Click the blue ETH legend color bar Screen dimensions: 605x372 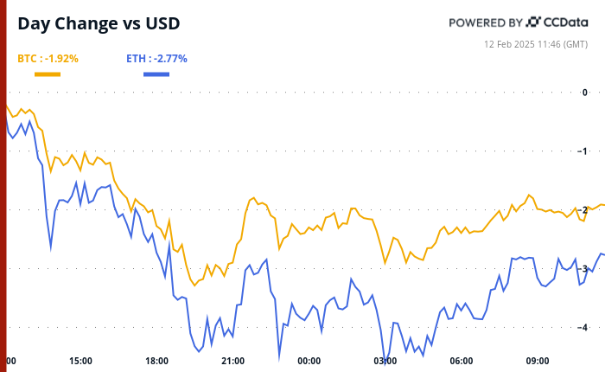pyautogui.click(x=156, y=74)
